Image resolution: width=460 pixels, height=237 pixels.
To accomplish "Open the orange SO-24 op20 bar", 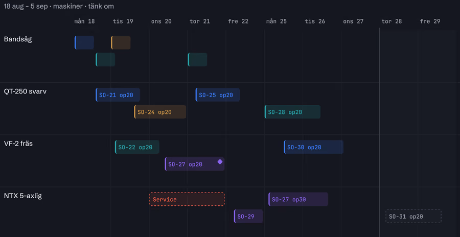I will [160, 112].
